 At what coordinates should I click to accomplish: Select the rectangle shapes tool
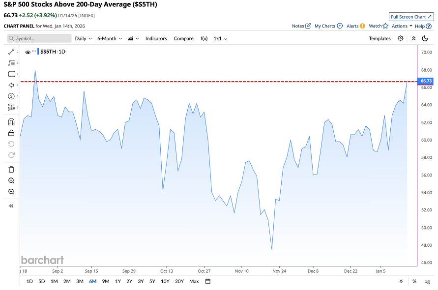coord(11,74)
